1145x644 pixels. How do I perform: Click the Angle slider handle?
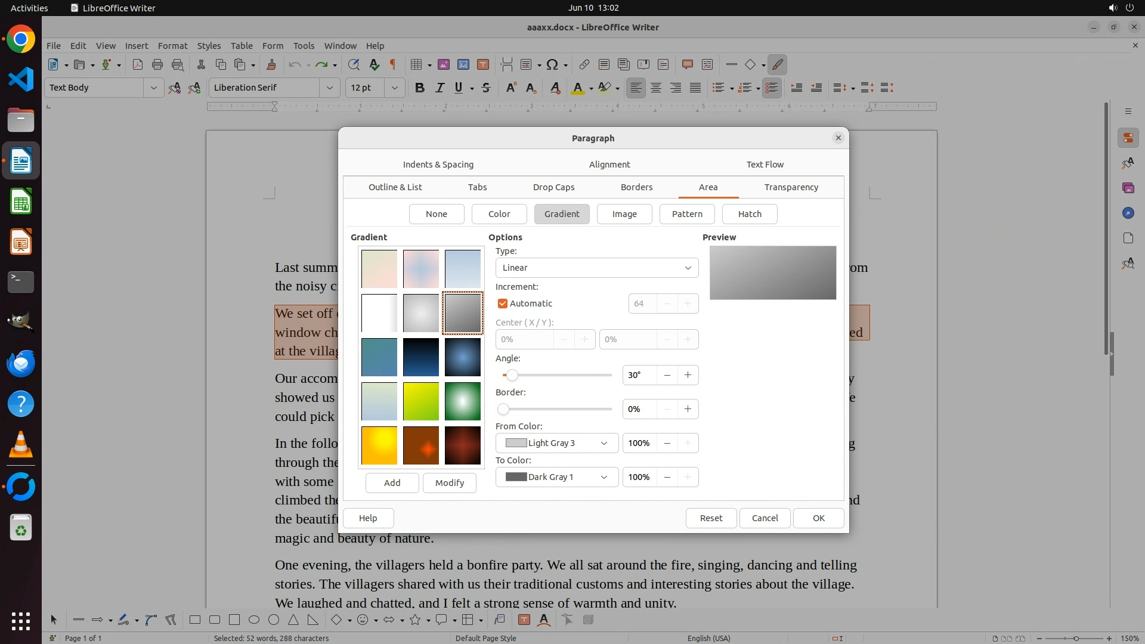512,375
